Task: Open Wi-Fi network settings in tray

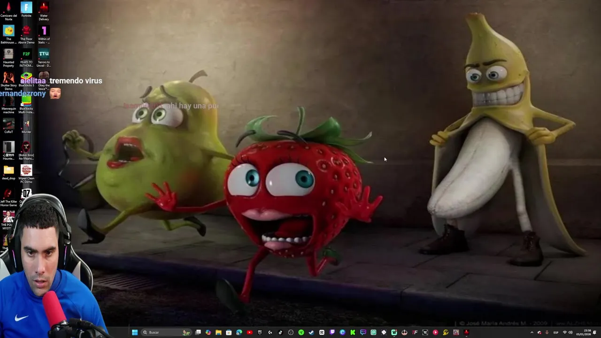Action: tap(564, 332)
